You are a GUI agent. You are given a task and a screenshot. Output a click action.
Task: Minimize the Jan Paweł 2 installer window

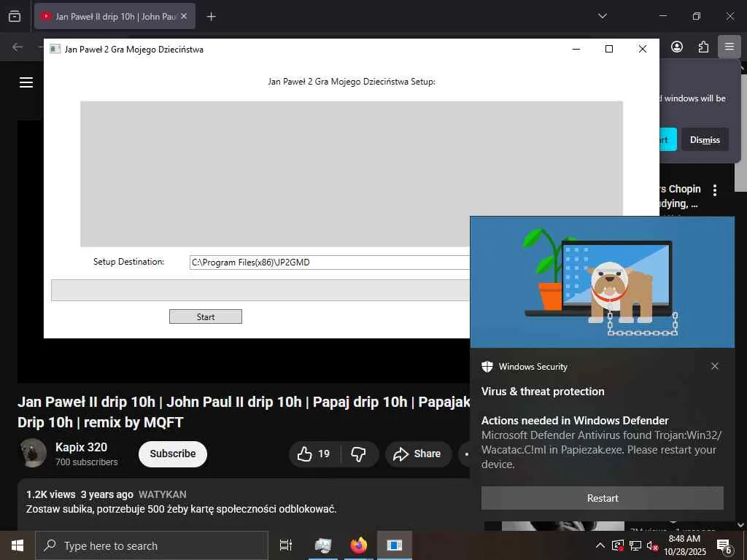(576, 49)
